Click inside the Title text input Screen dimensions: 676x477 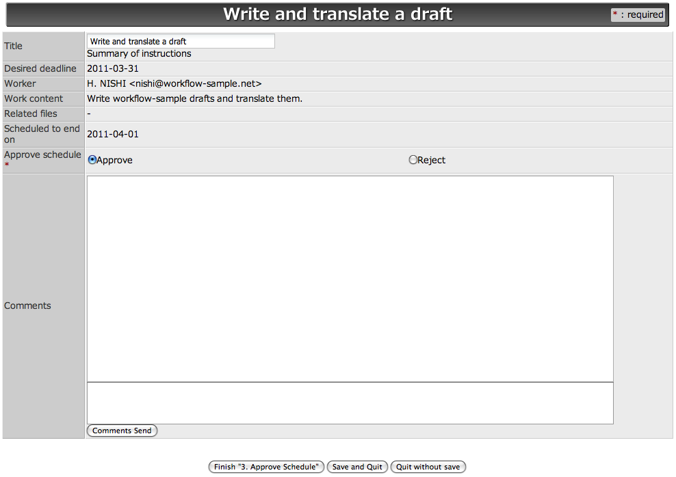180,41
